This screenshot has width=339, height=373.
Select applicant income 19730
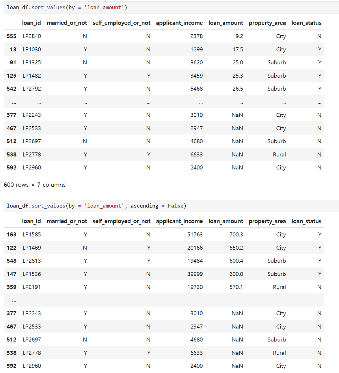click(195, 287)
